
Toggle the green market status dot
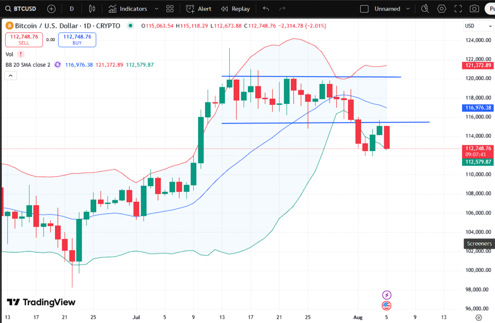click(130, 26)
